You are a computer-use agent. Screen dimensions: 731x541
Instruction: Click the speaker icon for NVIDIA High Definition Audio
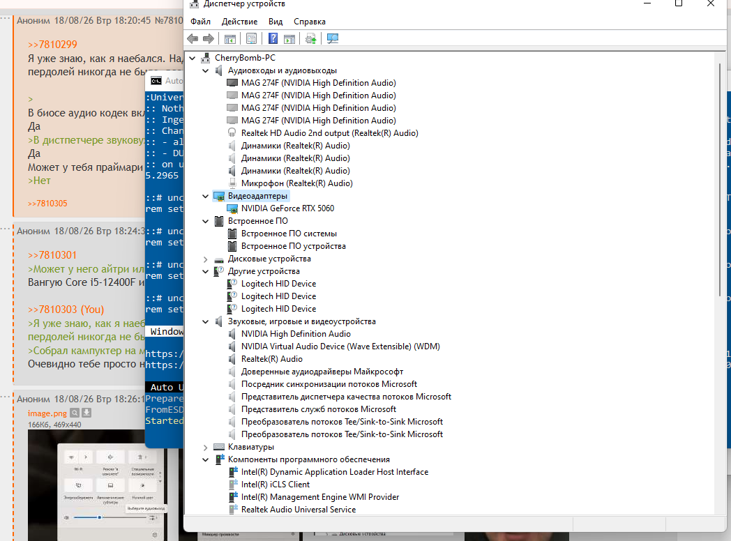(232, 334)
